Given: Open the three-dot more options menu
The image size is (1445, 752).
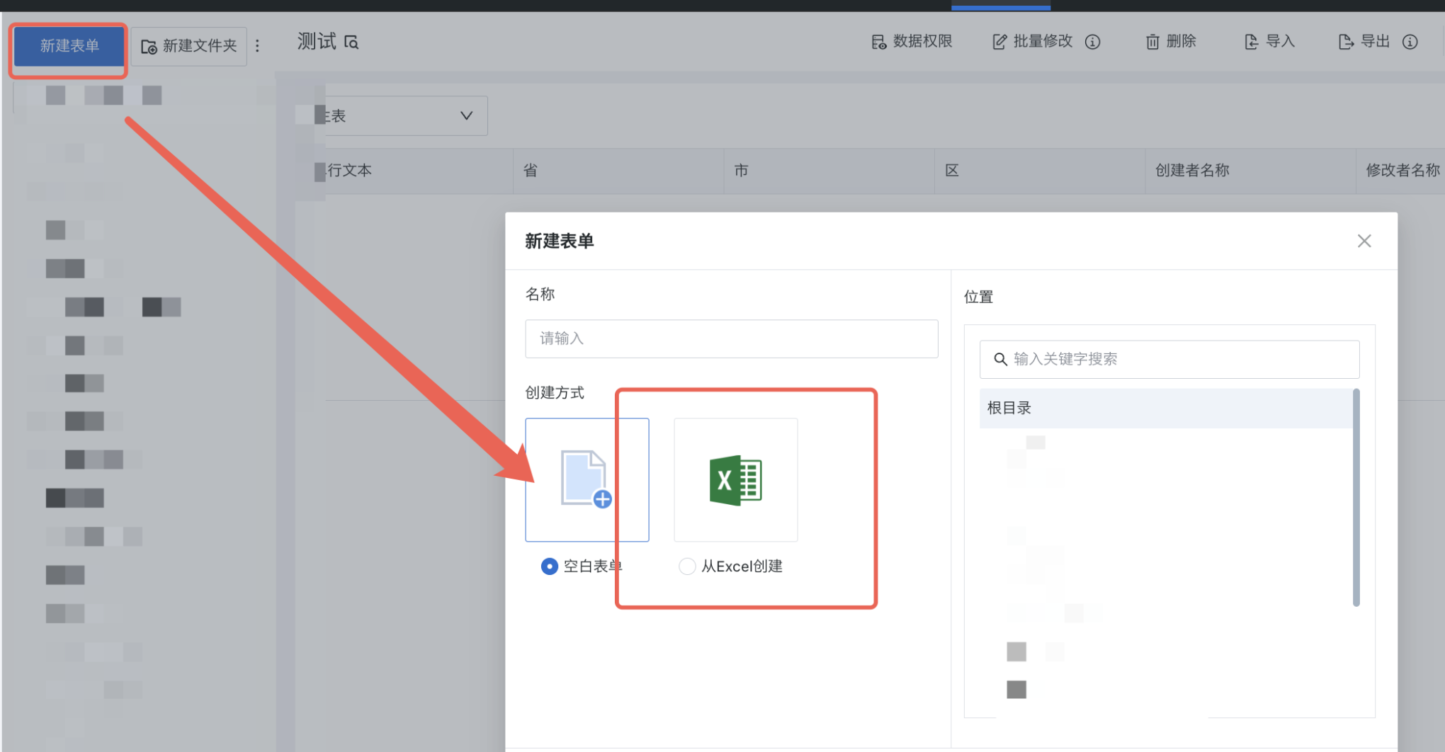Looking at the screenshot, I should [x=258, y=46].
